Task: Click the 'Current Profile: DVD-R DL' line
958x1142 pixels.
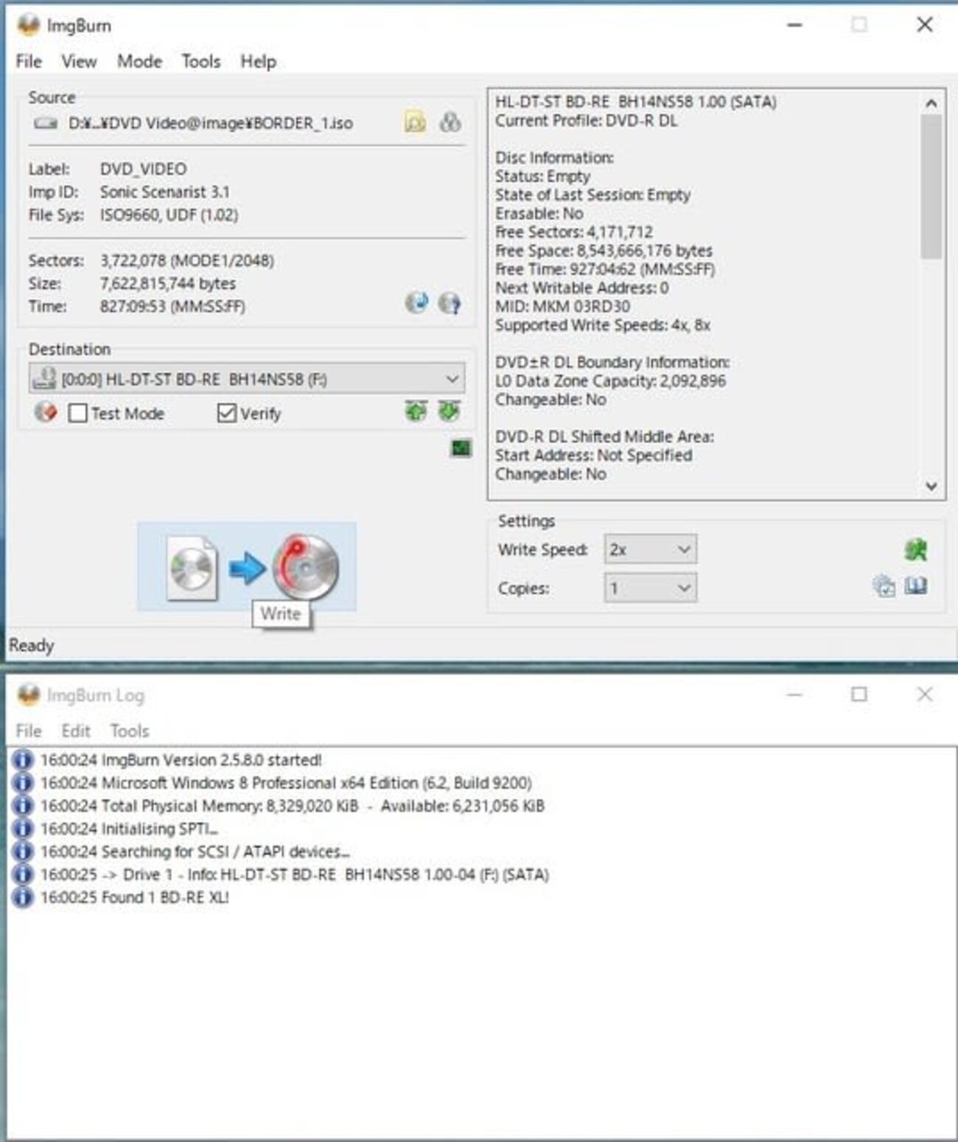Action: pyautogui.click(x=586, y=121)
